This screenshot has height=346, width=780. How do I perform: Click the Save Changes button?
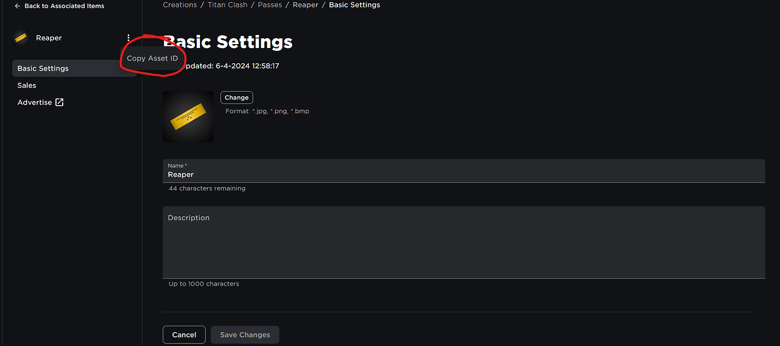245,335
